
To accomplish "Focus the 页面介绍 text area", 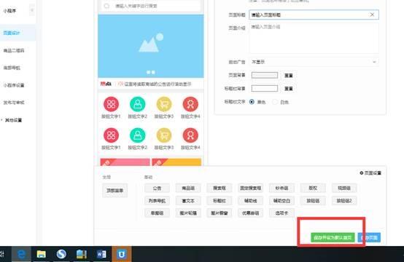I will [x=314, y=38].
